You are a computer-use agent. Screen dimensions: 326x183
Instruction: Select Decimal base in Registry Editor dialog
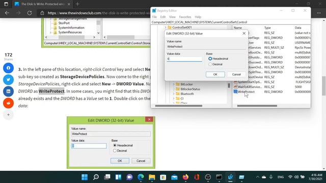point(210,65)
